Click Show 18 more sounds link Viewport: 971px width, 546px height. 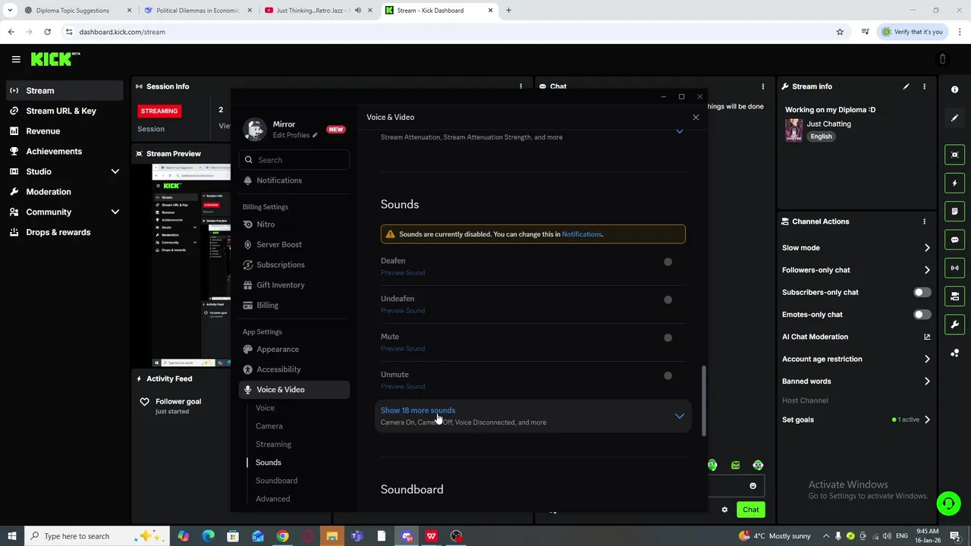(x=418, y=410)
